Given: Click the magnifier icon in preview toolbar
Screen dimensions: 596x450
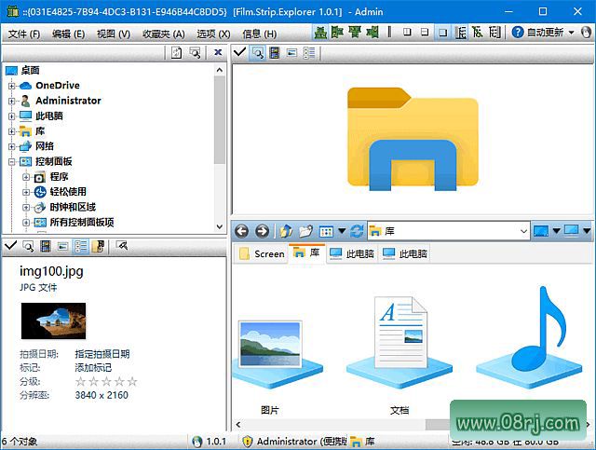Looking at the screenshot, I should pos(257,53).
